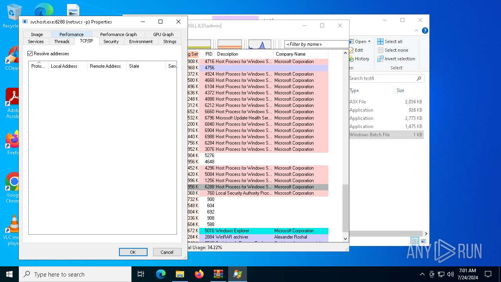501x282 pixels.
Task: Switch to the Image tab
Action: coord(37,34)
